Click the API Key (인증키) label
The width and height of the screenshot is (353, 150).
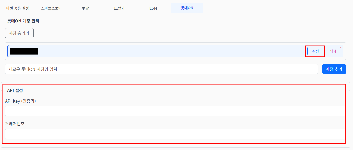[20, 101]
